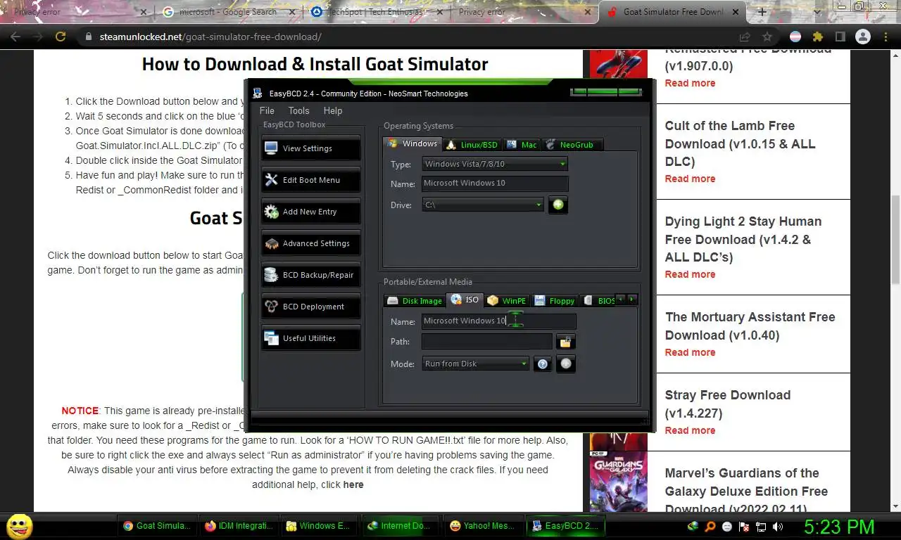The image size is (901, 540).
Task: Switch to the Floppy tab
Action: pos(555,301)
